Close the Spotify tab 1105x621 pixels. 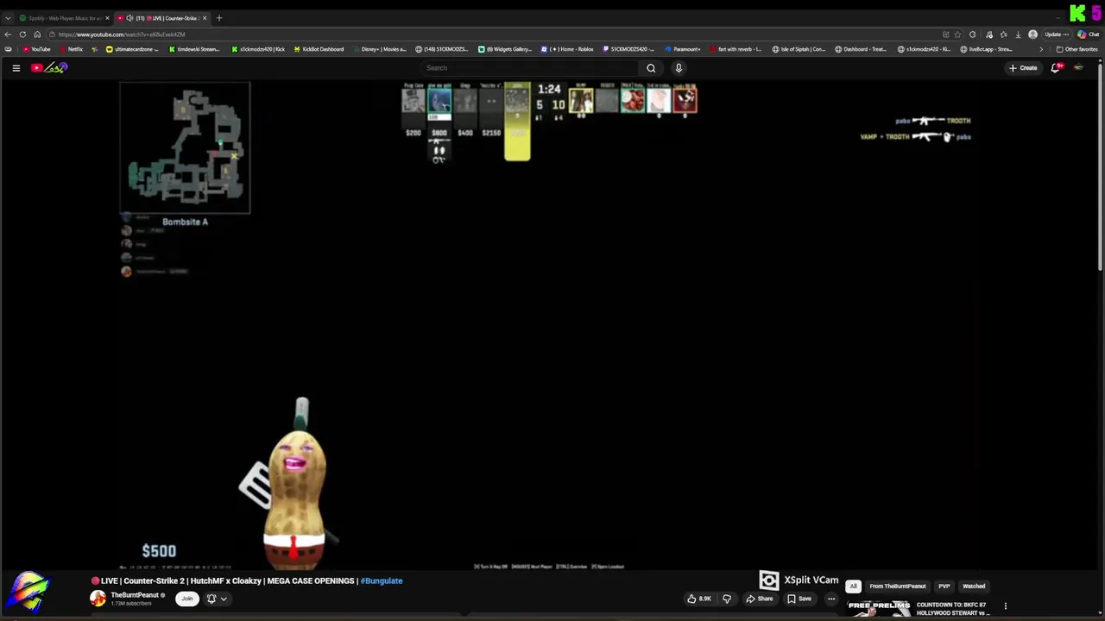(x=107, y=18)
